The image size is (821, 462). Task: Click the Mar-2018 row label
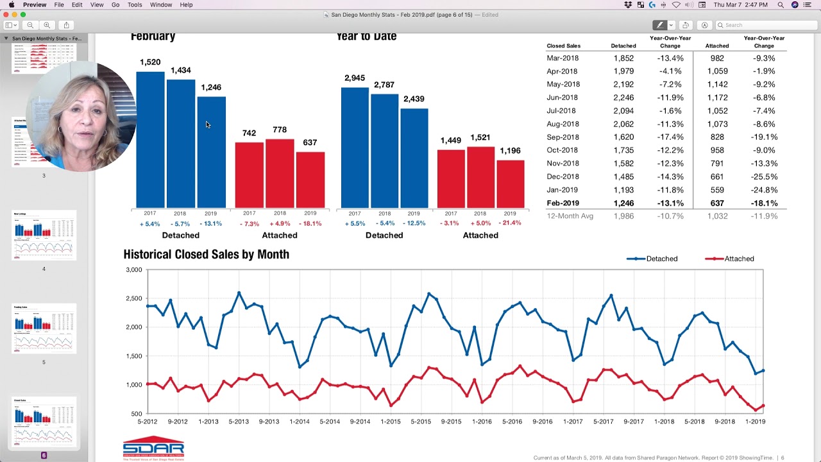click(x=563, y=58)
